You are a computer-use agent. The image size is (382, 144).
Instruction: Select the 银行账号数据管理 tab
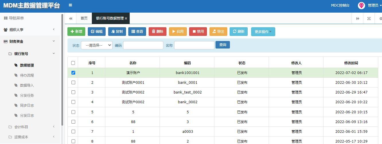[x=110, y=18]
